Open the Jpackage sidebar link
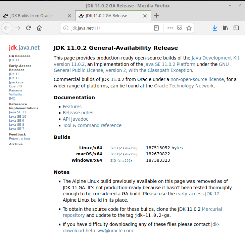This screenshot has height=233, width=245. click(x=16, y=82)
